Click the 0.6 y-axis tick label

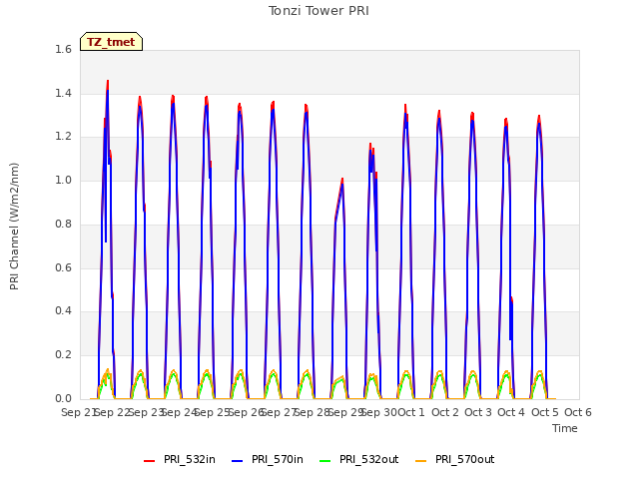(63, 267)
